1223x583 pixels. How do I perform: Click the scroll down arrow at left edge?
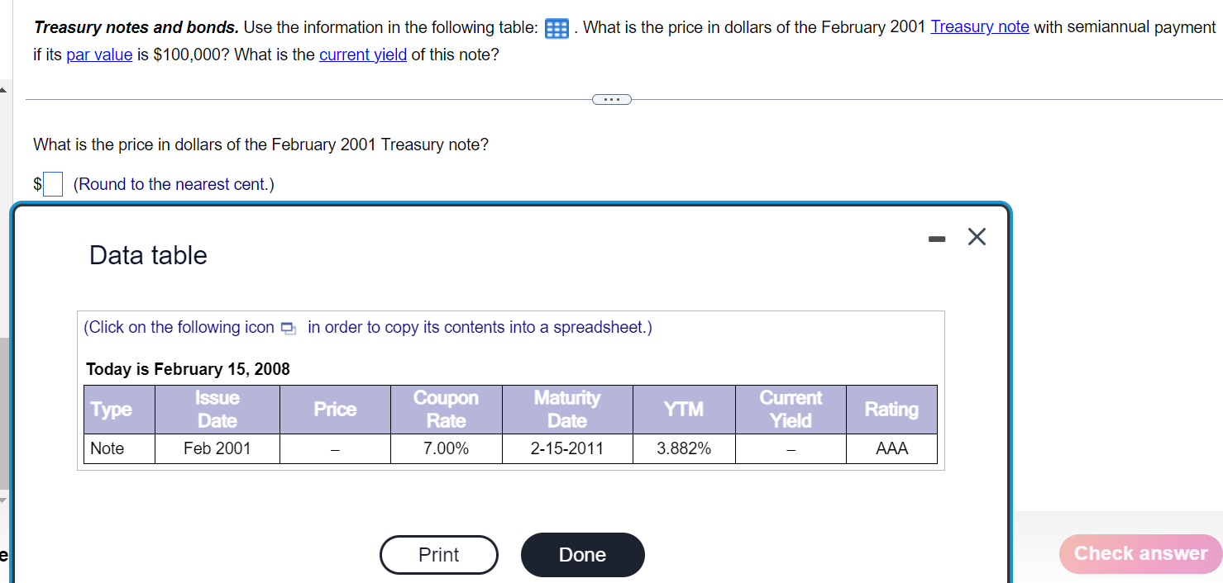coord(3,500)
